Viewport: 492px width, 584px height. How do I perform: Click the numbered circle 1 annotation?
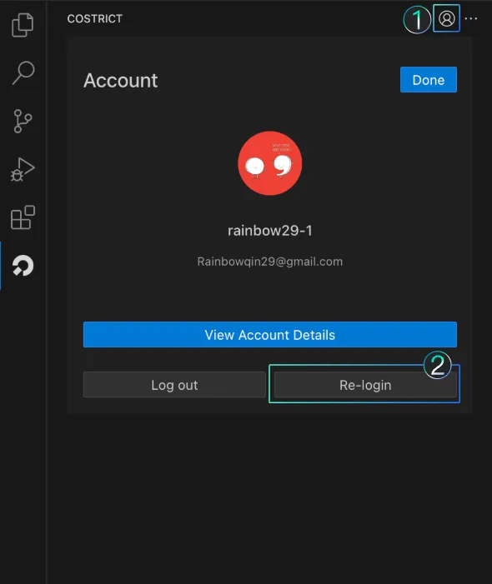coord(417,19)
